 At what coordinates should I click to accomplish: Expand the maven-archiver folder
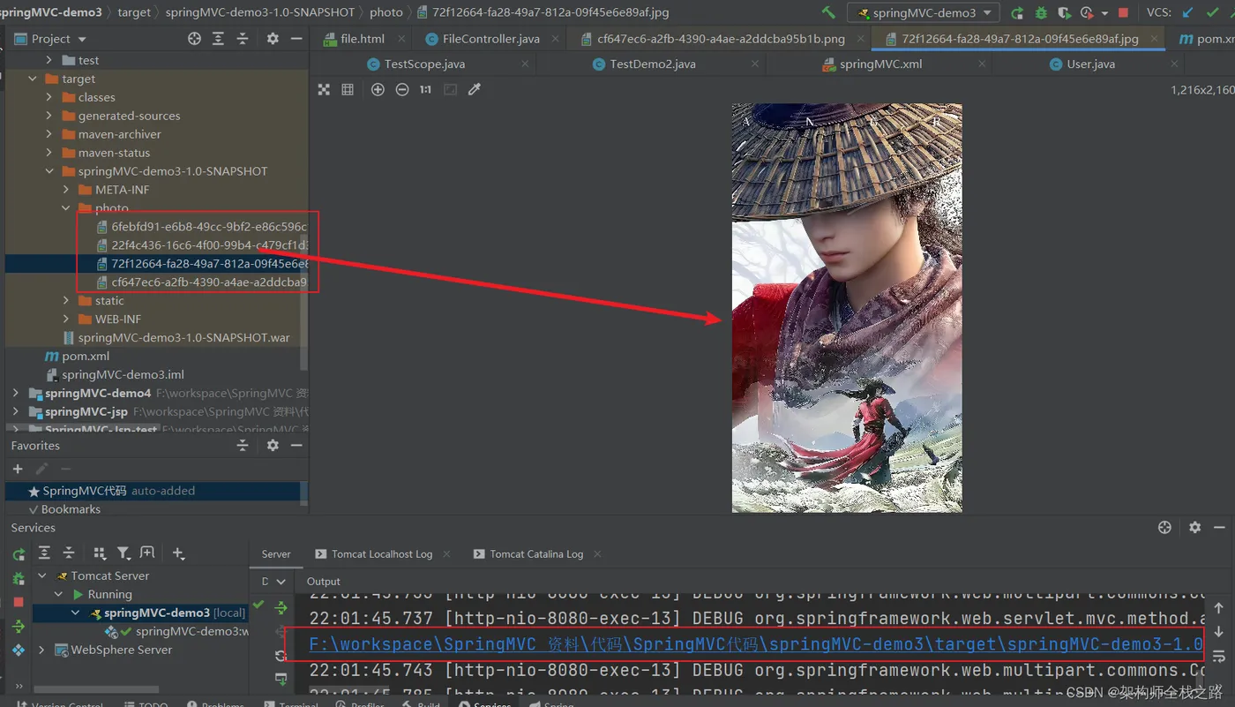49,134
